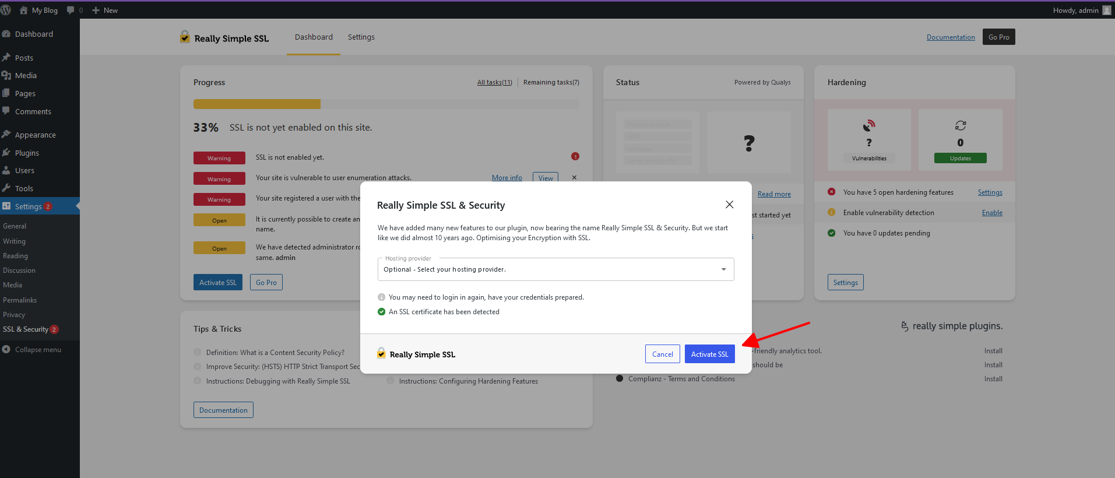
Task: Click Activate SSL in the dialog
Action: click(709, 354)
